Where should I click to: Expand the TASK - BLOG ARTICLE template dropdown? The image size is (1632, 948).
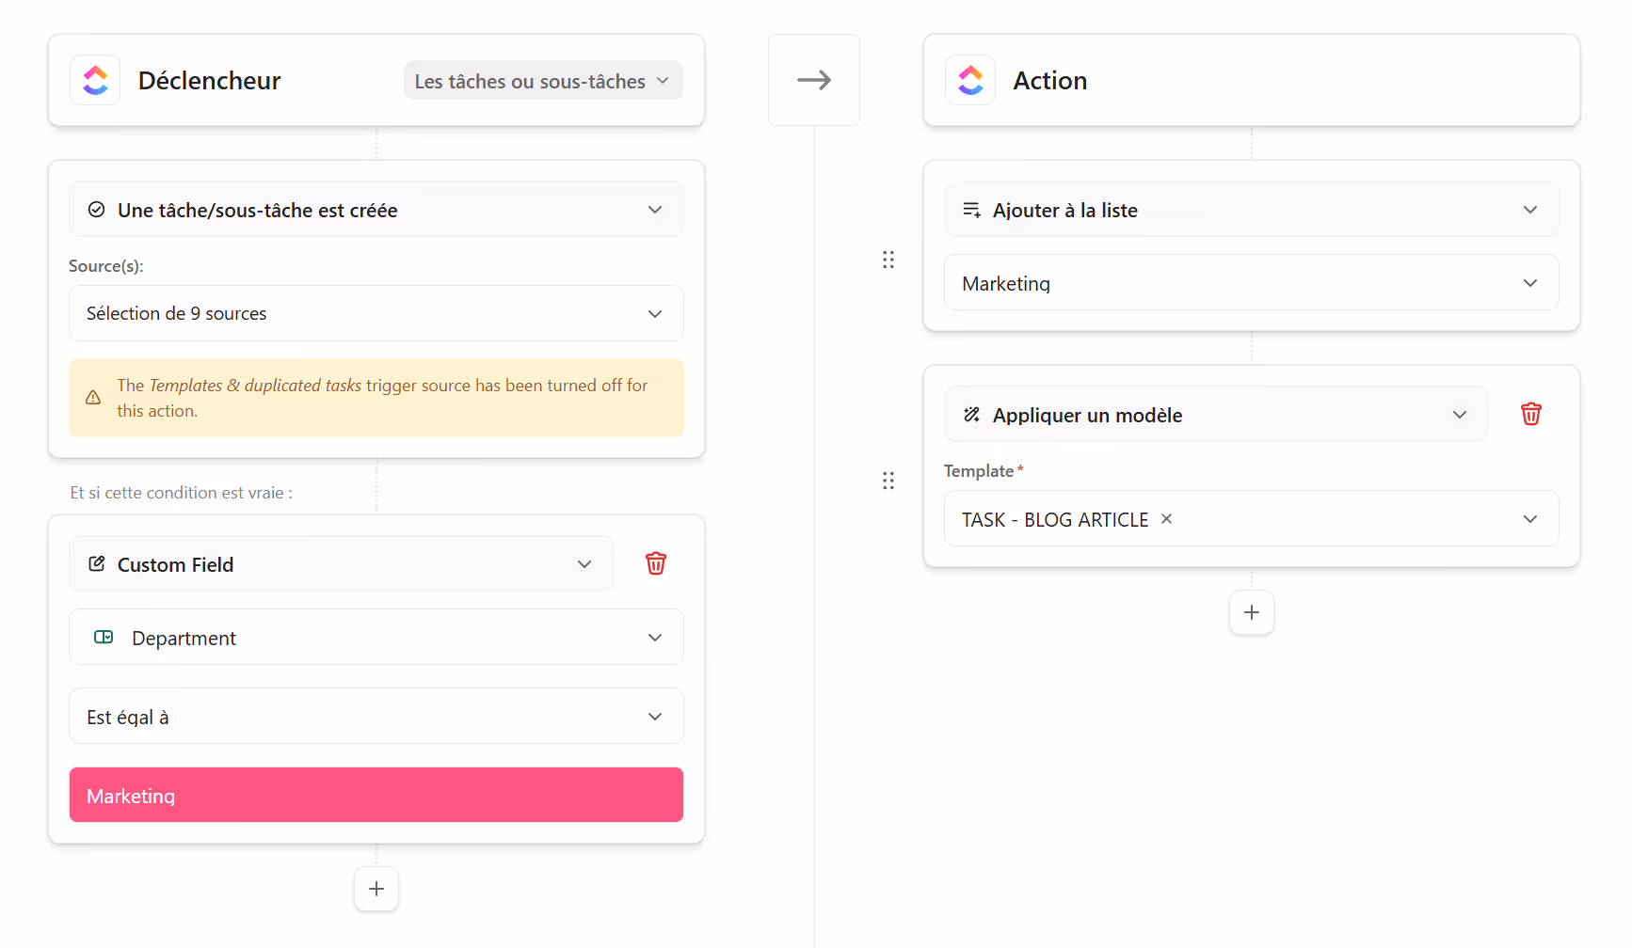pyautogui.click(x=1531, y=518)
